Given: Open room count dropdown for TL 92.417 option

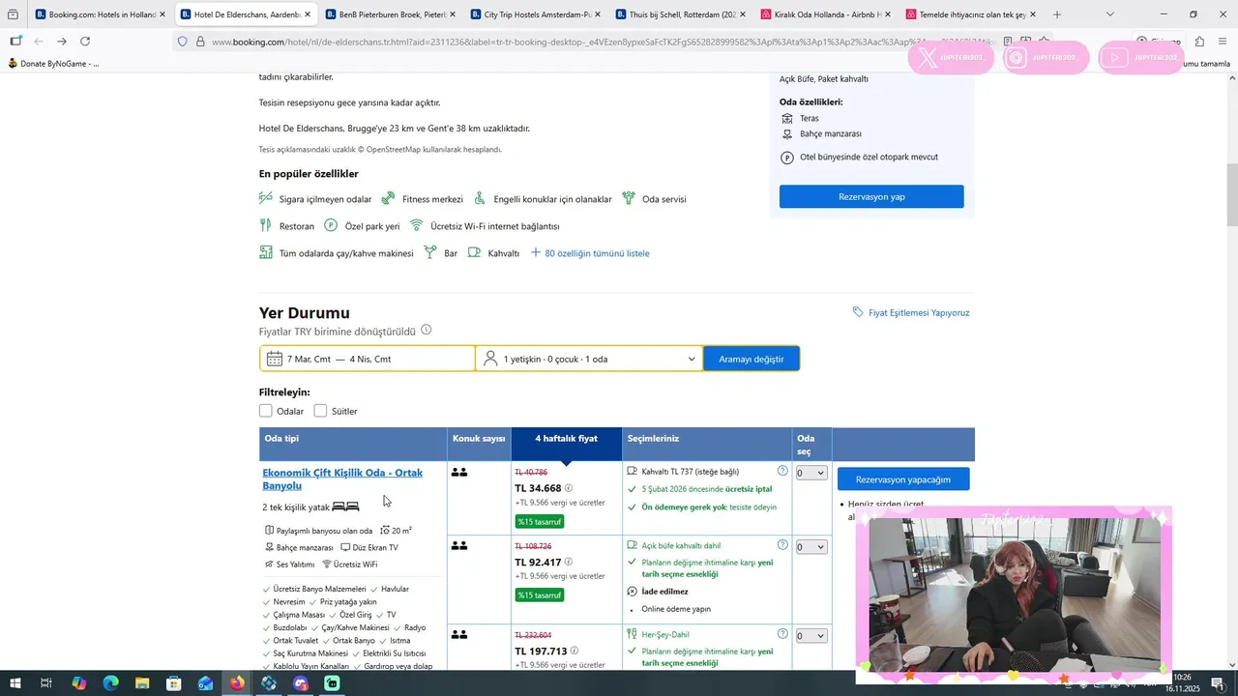Looking at the screenshot, I should tap(811, 547).
